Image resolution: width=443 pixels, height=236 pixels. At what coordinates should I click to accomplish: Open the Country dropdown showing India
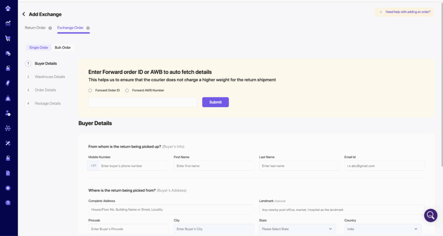[x=383, y=229]
